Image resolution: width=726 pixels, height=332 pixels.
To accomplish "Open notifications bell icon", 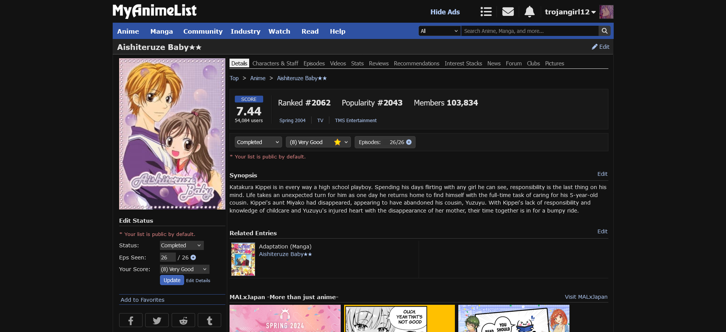I will click(x=529, y=12).
